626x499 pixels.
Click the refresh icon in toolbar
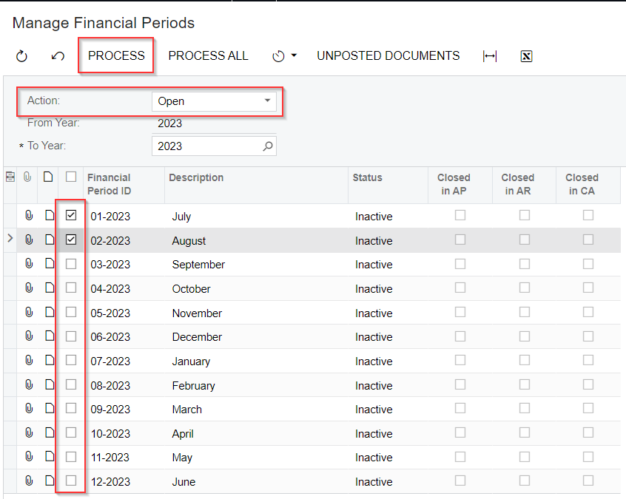(21, 56)
